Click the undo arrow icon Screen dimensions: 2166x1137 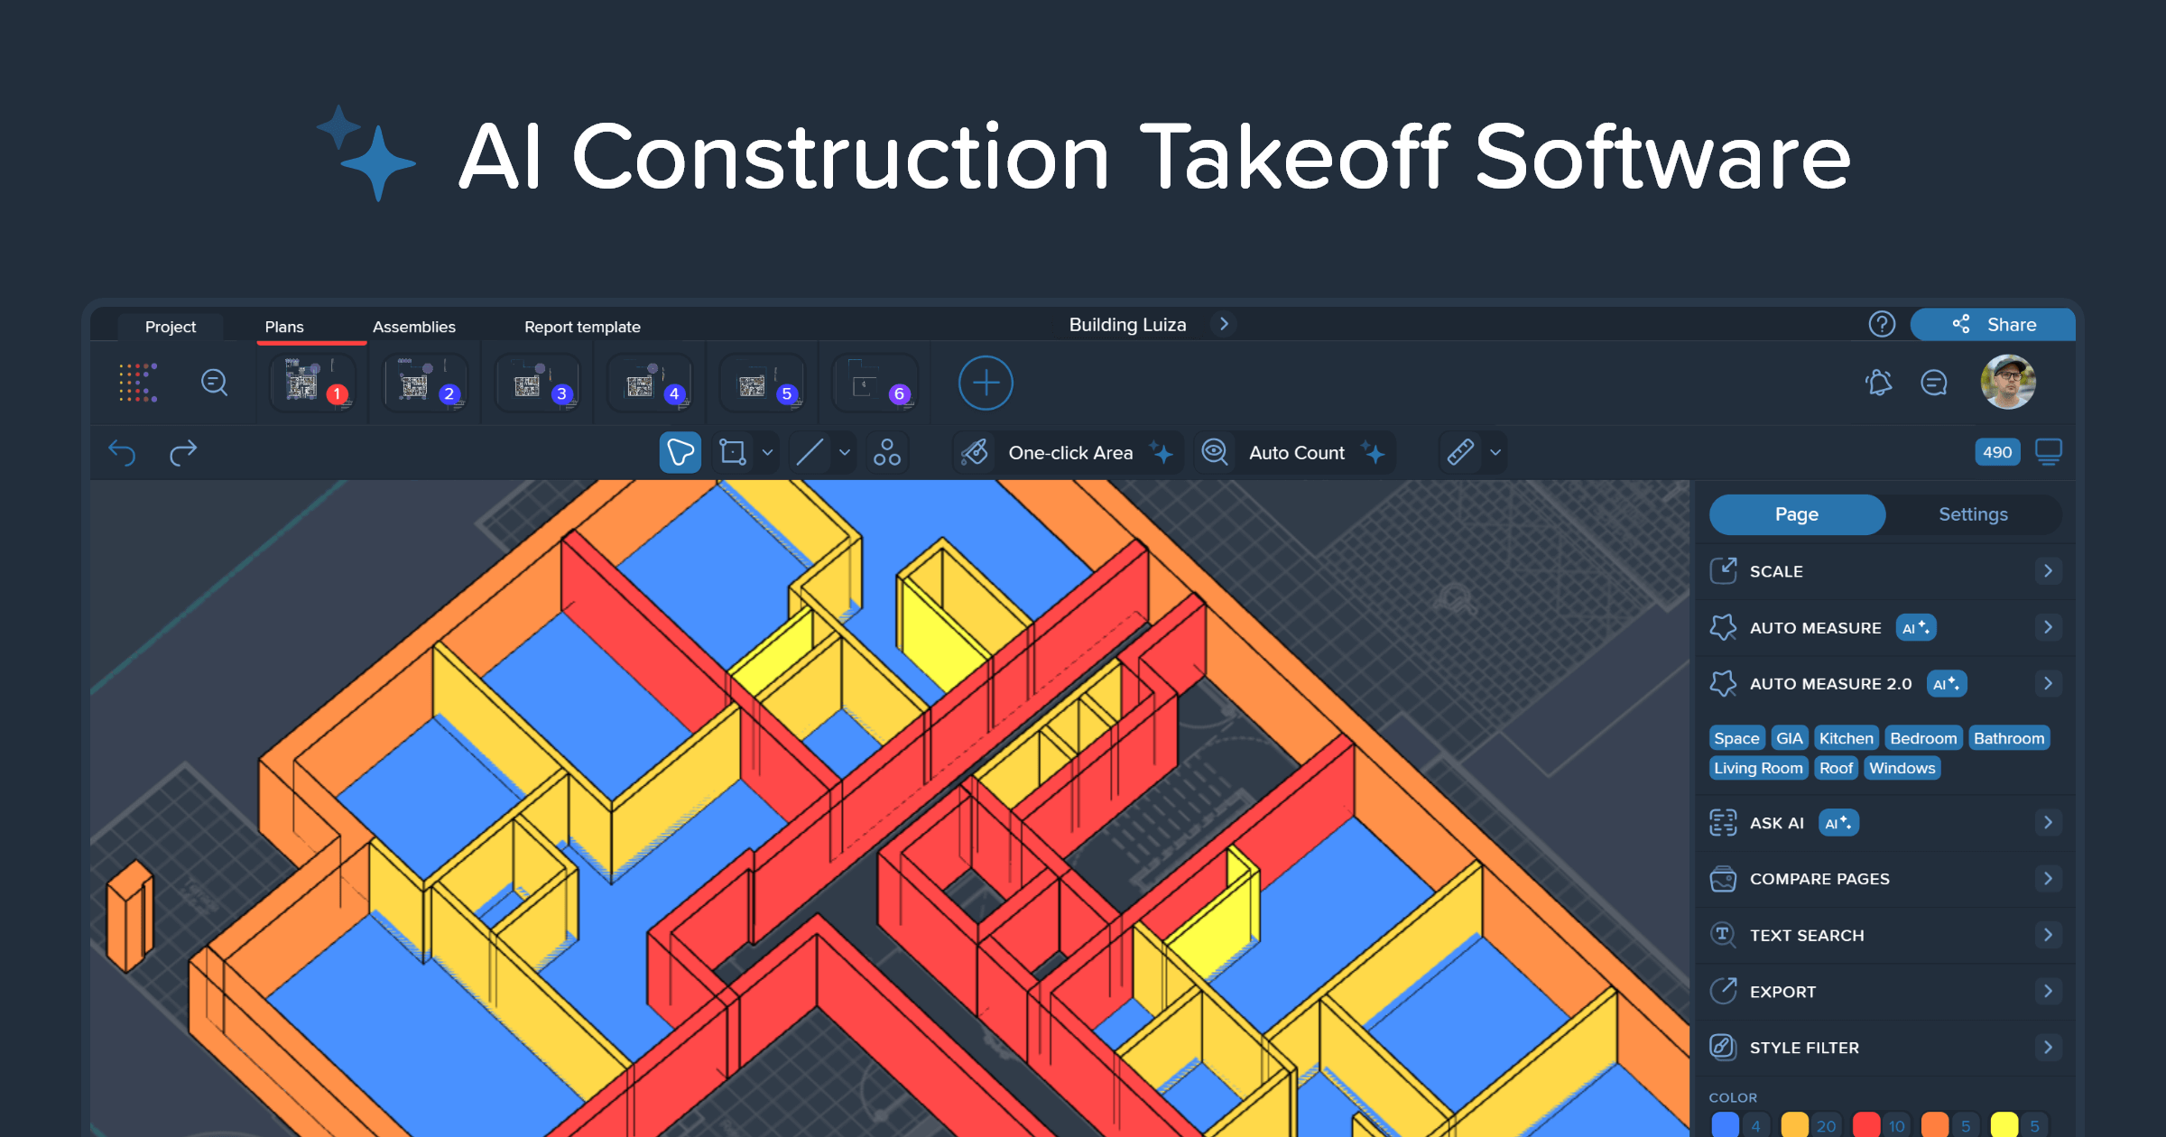122,452
